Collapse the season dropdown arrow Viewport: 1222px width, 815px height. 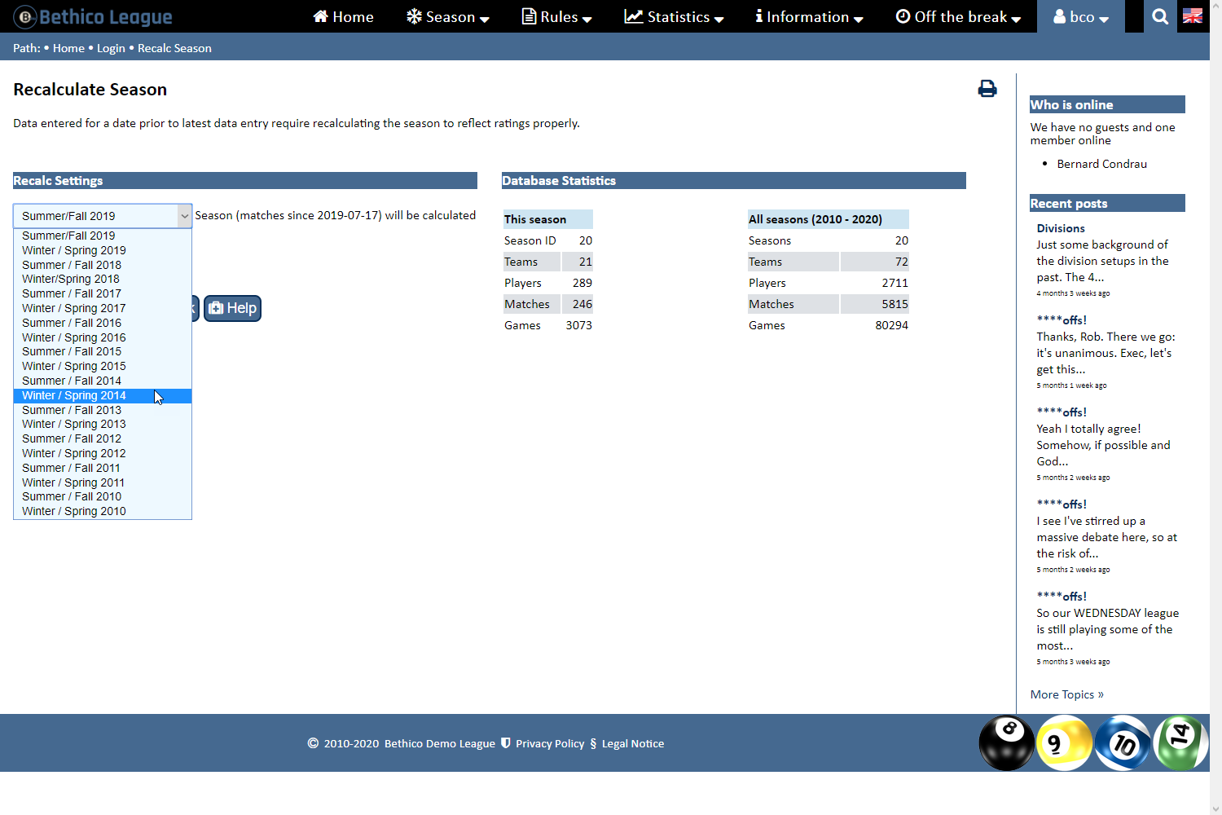pos(184,216)
